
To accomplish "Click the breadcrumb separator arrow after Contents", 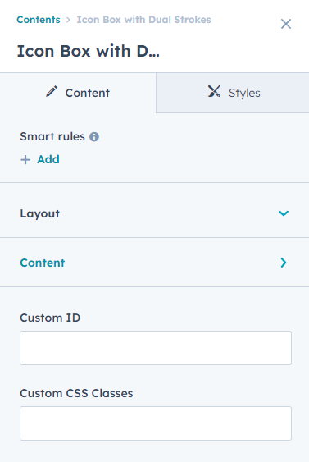I will [x=68, y=20].
